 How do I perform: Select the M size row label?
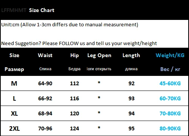(x=14, y=83)
